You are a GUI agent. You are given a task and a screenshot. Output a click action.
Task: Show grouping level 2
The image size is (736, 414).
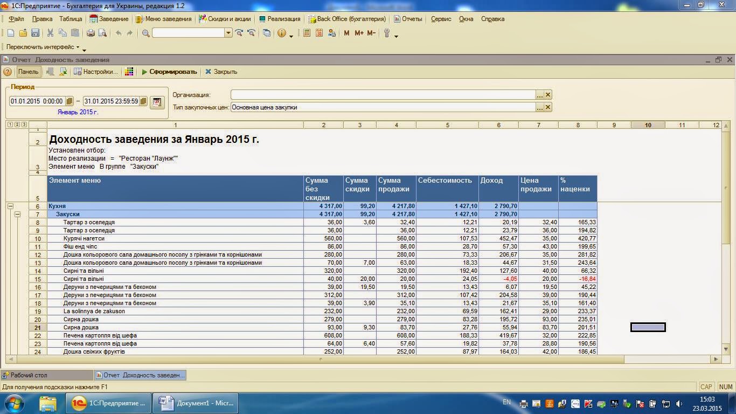click(x=17, y=125)
